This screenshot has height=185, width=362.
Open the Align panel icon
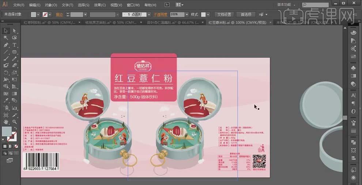point(353,158)
